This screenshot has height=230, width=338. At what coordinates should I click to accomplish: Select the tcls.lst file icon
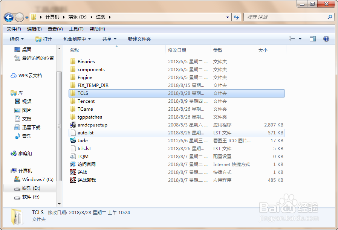tap(73, 149)
